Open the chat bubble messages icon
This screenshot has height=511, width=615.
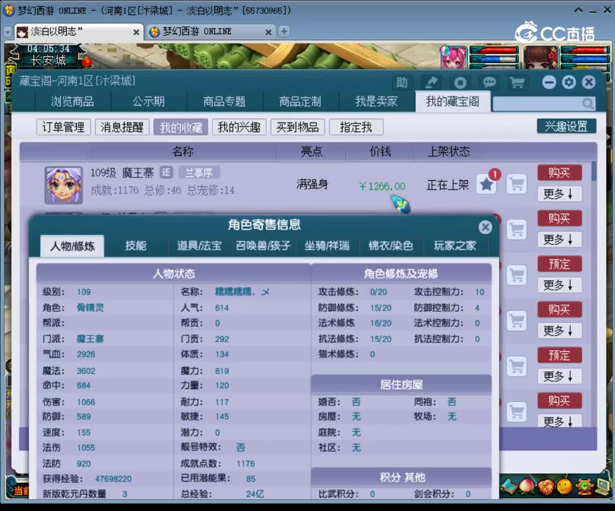[x=489, y=83]
